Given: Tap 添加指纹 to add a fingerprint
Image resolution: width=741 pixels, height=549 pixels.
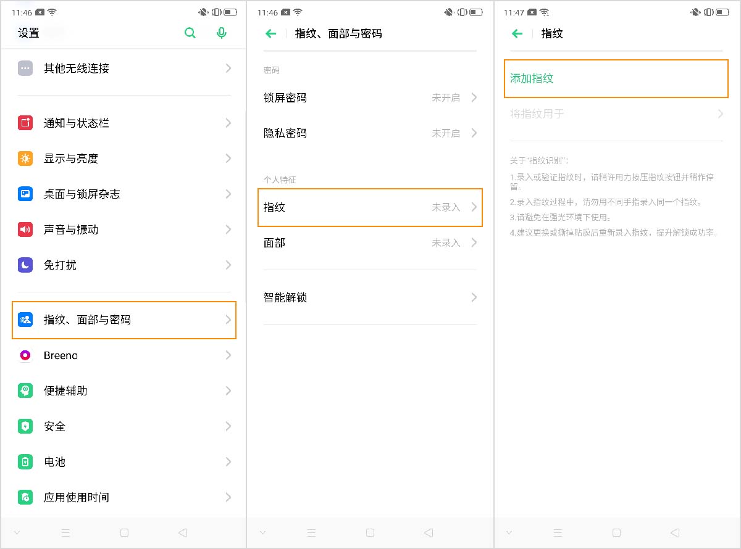Looking at the screenshot, I should pyautogui.click(x=616, y=78).
